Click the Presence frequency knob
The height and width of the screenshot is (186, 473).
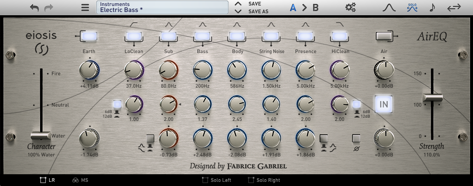pos(306,70)
